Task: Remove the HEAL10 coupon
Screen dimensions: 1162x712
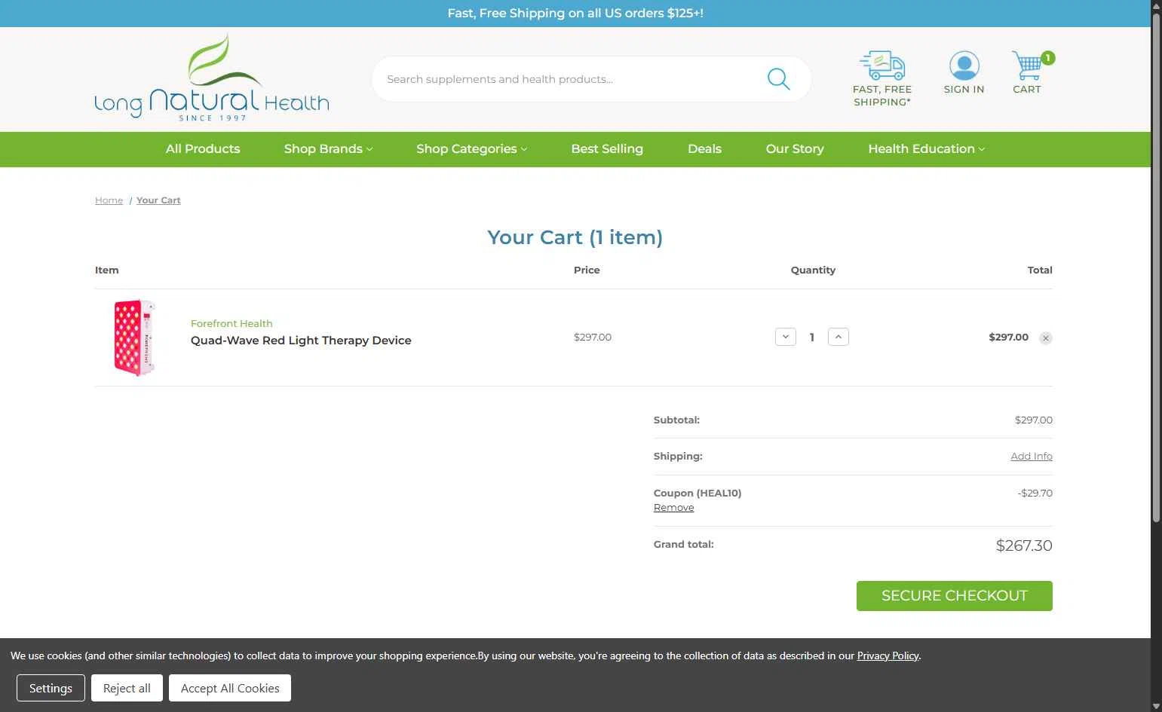Action: tap(673, 508)
